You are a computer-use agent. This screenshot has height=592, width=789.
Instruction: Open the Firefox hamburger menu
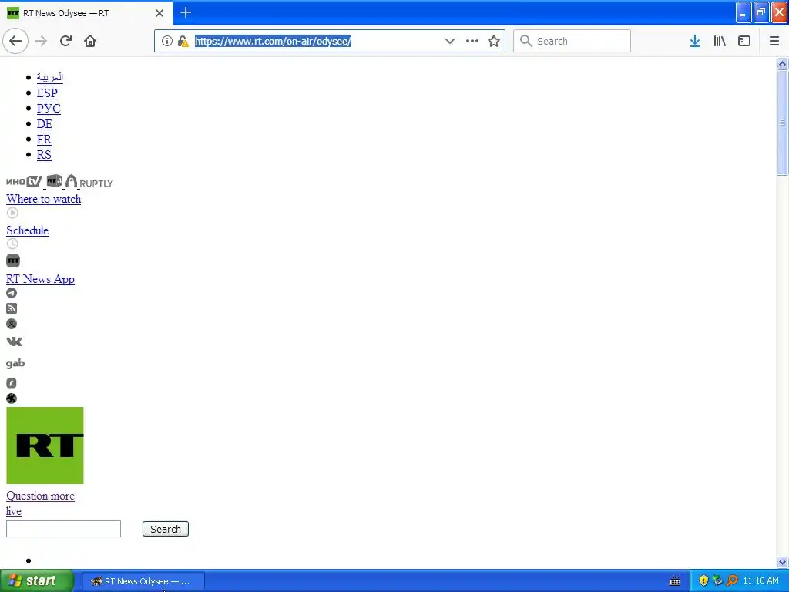(x=774, y=41)
